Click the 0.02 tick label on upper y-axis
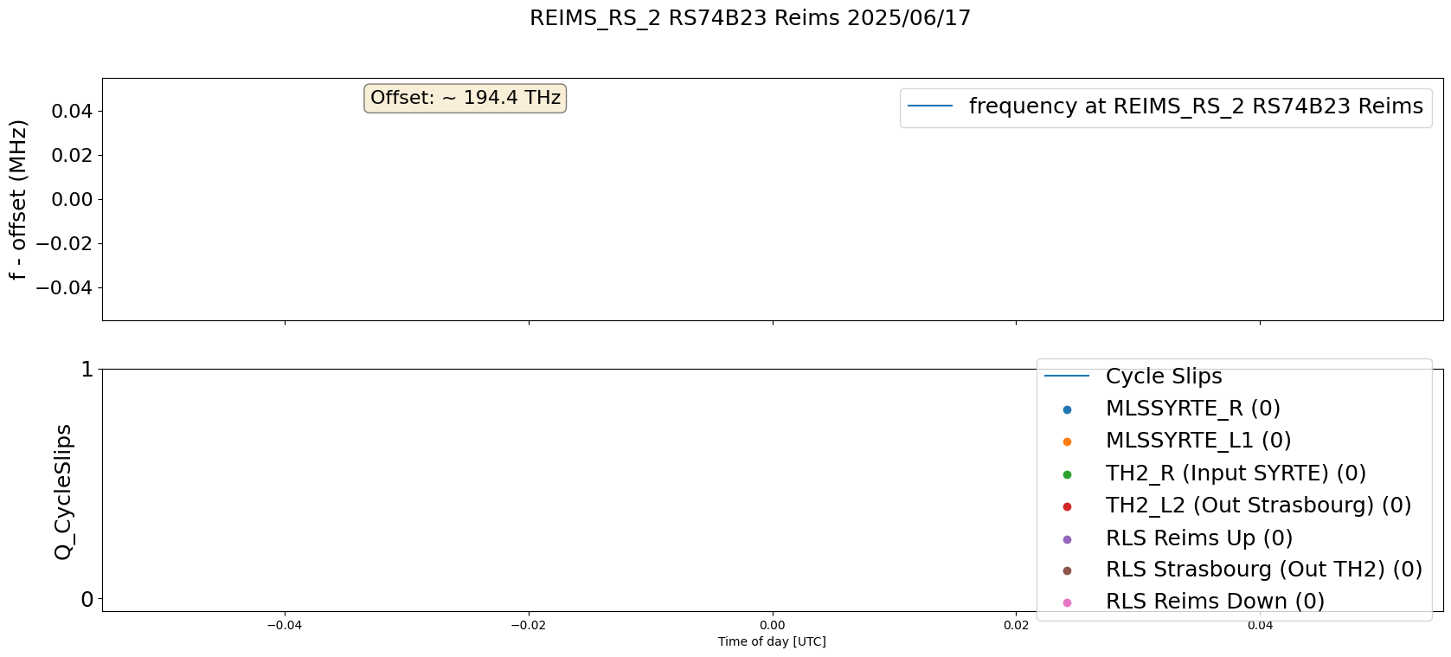This screenshot has height=657, width=1451. pyautogui.click(x=73, y=155)
